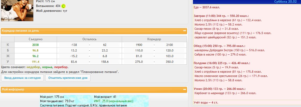Open the diary link тут
301x107 pixels.
point(65,11)
